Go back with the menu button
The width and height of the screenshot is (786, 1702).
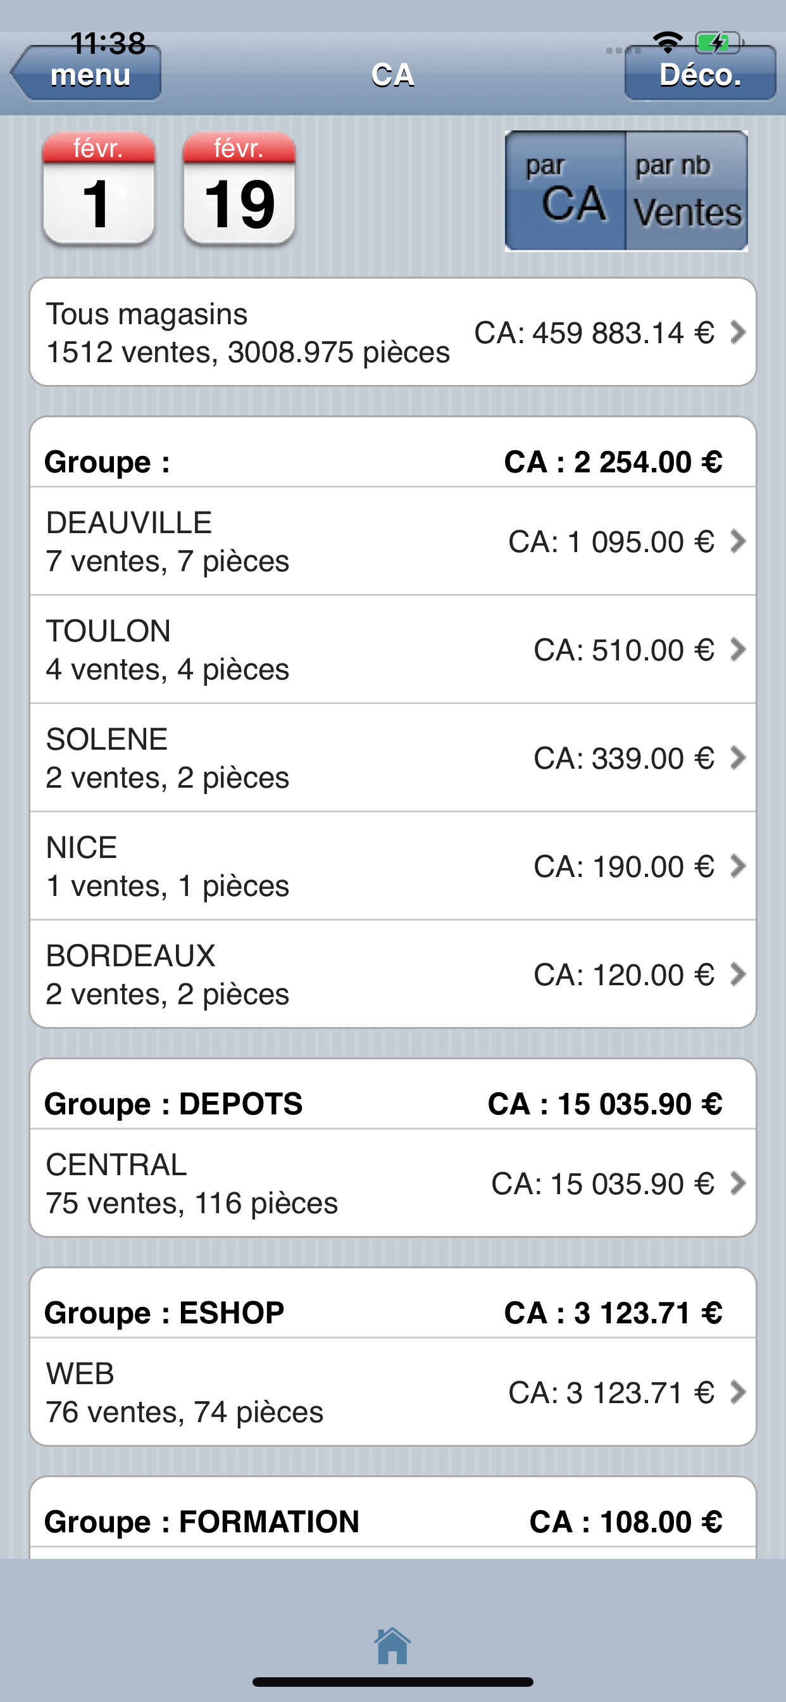(x=85, y=73)
